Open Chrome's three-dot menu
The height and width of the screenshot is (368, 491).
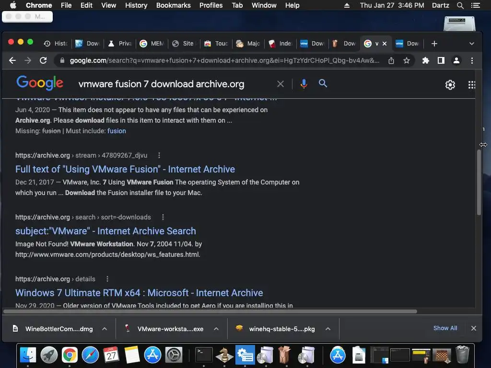point(472,60)
